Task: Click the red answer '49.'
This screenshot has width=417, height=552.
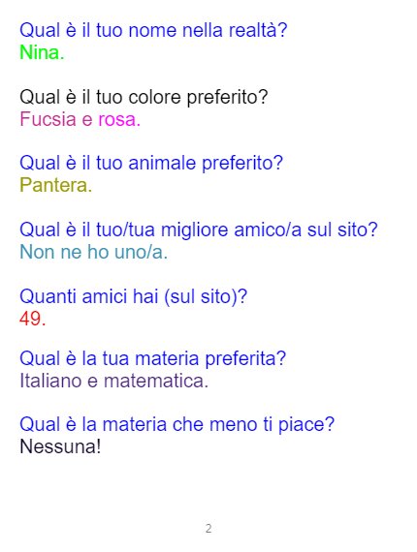Action: tap(32, 319)
